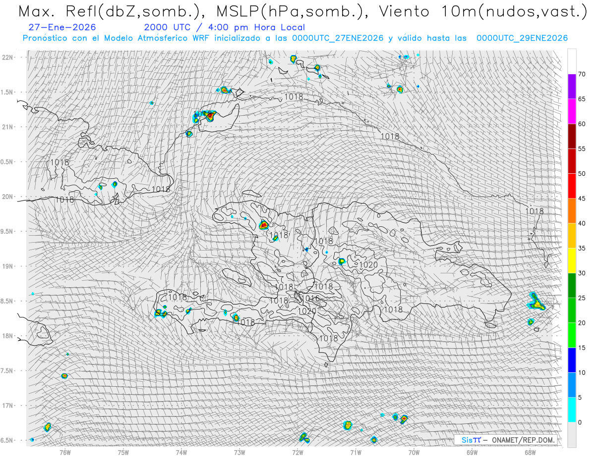Click the "20N" latitude axis label
The image size is (595, 459).
(x=8, y=197)
